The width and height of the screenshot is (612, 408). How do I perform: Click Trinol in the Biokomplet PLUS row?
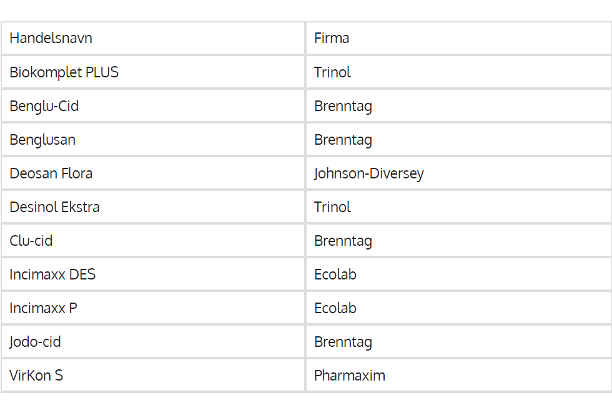[x=332, y=72]
